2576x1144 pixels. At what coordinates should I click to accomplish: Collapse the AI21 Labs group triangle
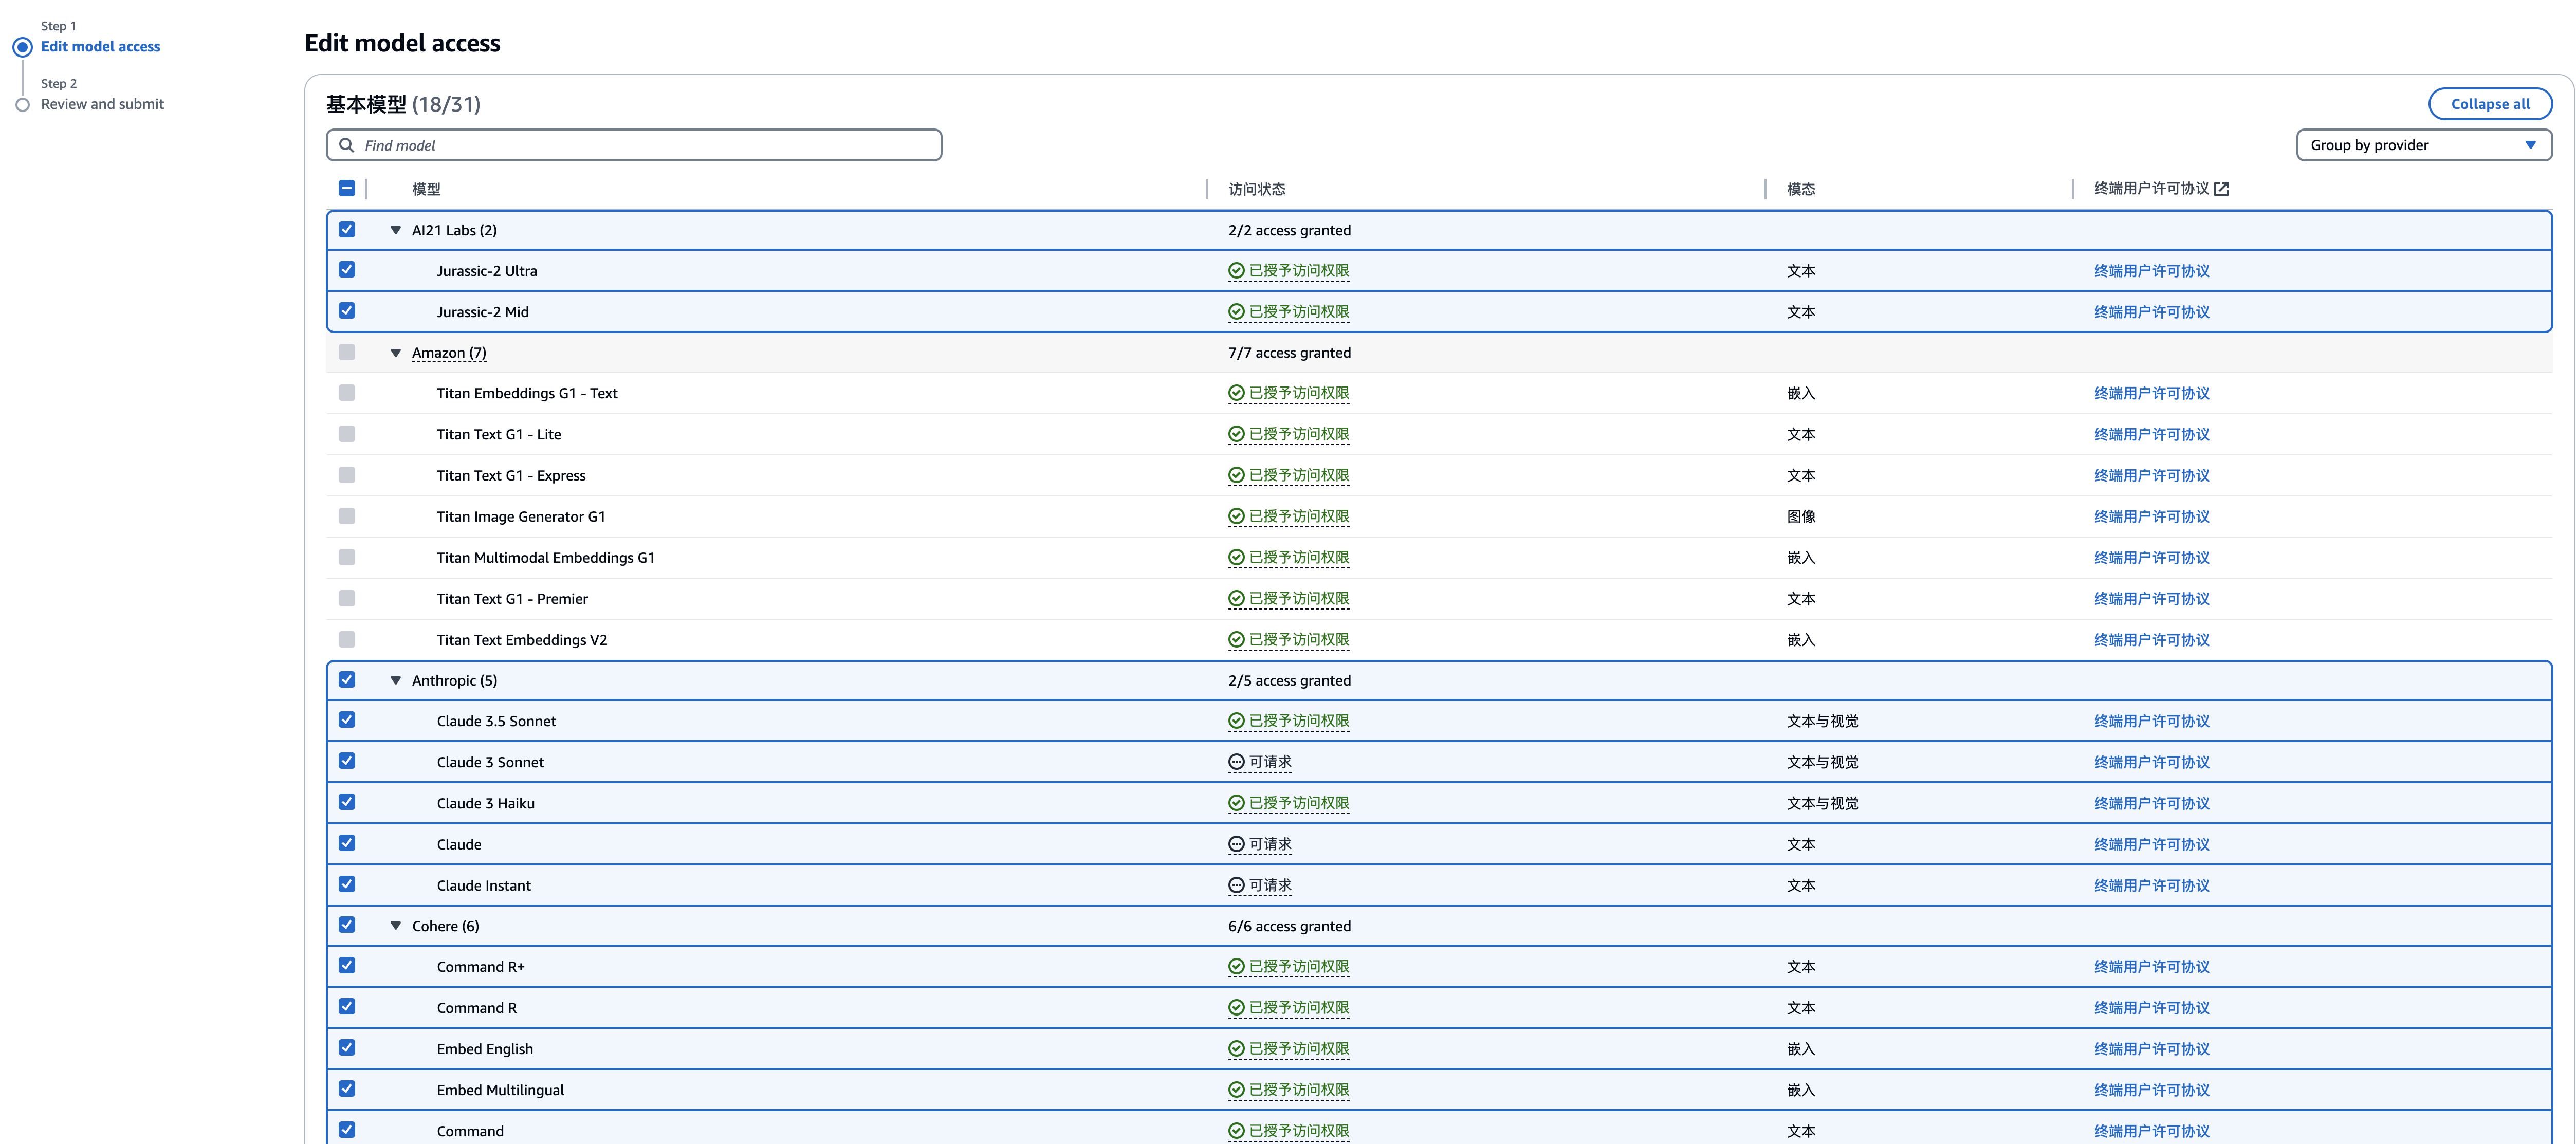396,230
